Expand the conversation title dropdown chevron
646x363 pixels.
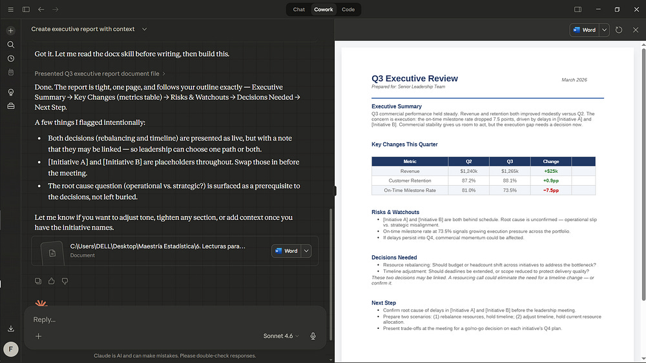coord(145,29)
